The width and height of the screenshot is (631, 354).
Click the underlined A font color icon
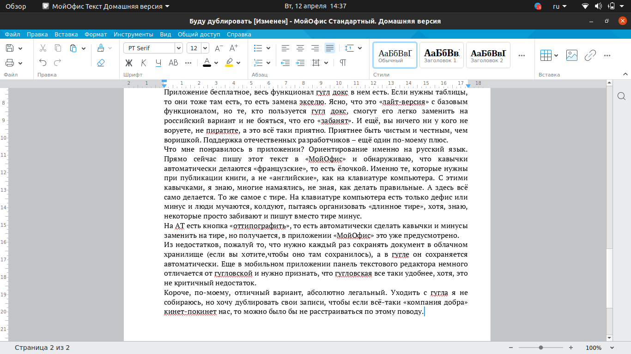point(207,63)
